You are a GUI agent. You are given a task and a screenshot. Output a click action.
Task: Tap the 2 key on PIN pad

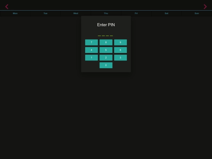click(106, 58)
